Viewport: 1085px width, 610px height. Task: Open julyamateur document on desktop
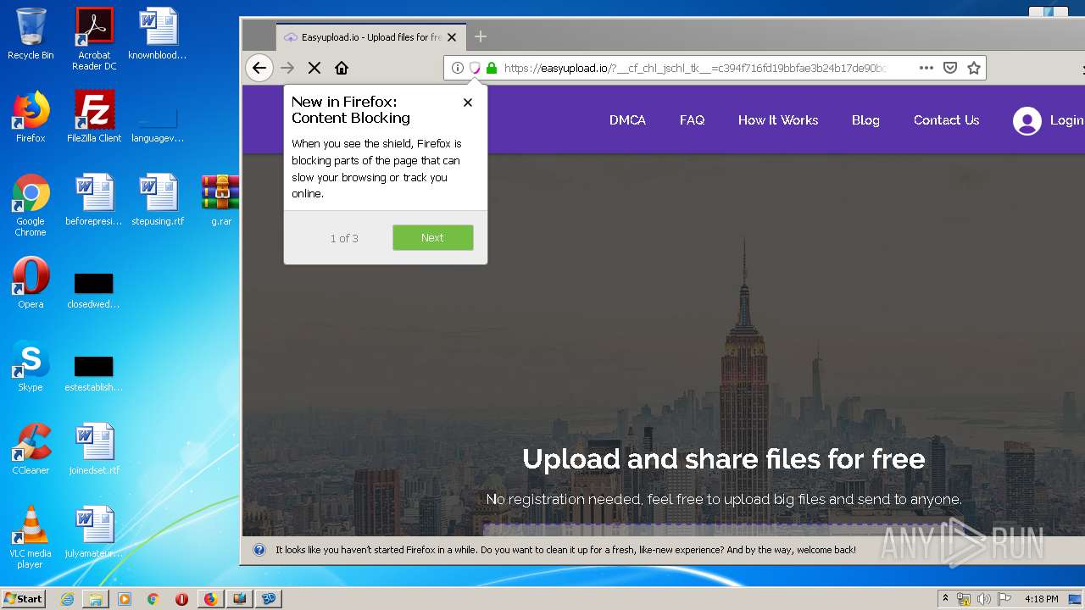(94, 532)
